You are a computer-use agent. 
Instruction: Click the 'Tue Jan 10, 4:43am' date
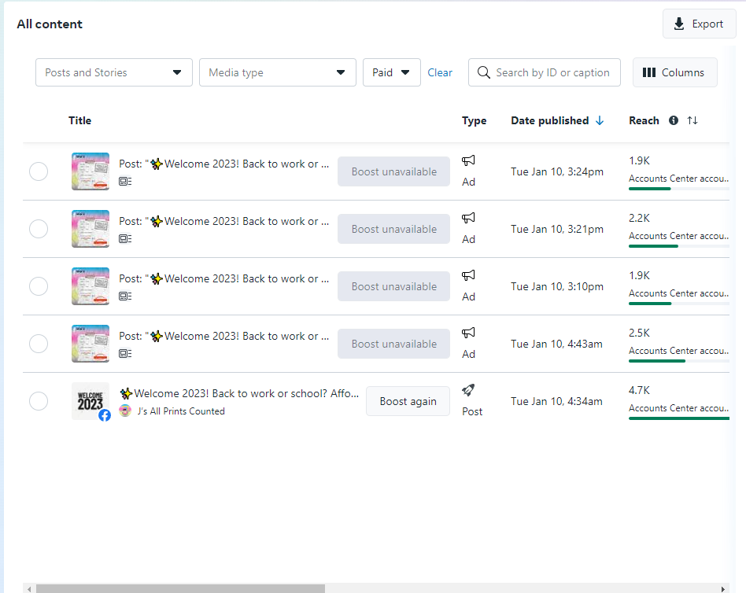[x=556, y=344]
